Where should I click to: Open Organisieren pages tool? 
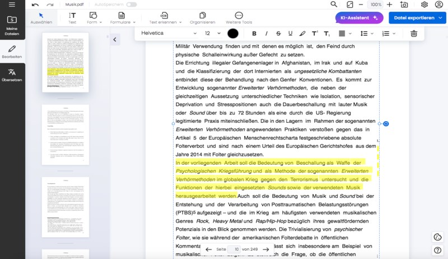click(202, 18)
